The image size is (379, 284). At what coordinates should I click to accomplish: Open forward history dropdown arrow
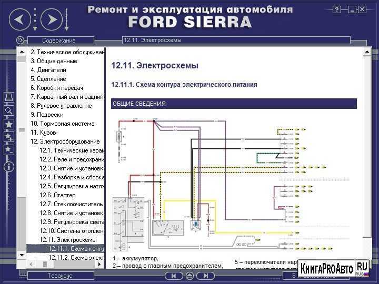(x=66, y=20)
